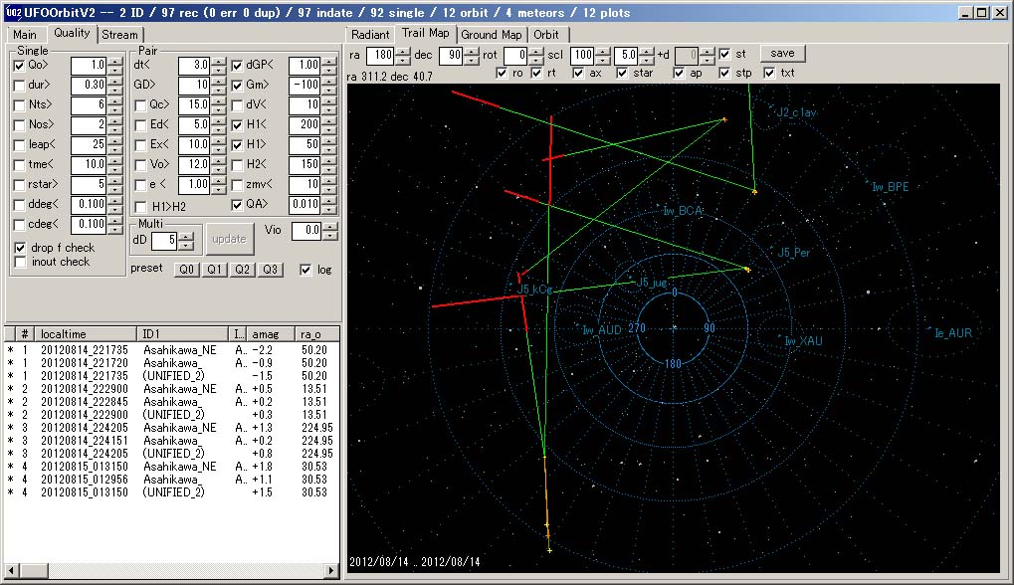Disable the log checkbox

(305, 270)
